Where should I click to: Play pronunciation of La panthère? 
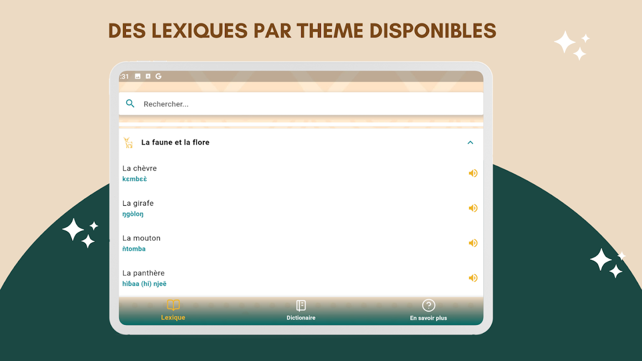[473, 278]
